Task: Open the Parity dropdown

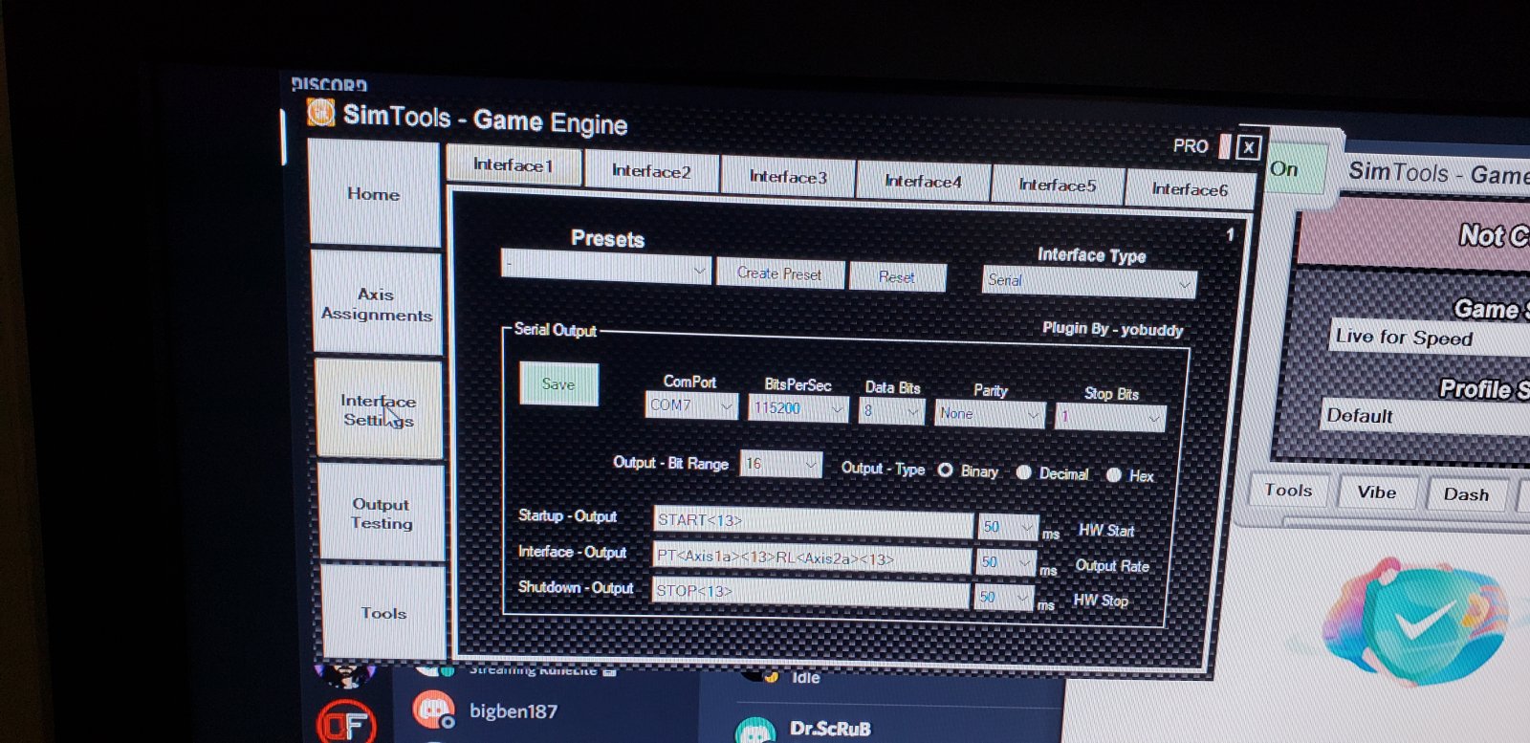Action: pyautogui.click(x=990, y=414)
